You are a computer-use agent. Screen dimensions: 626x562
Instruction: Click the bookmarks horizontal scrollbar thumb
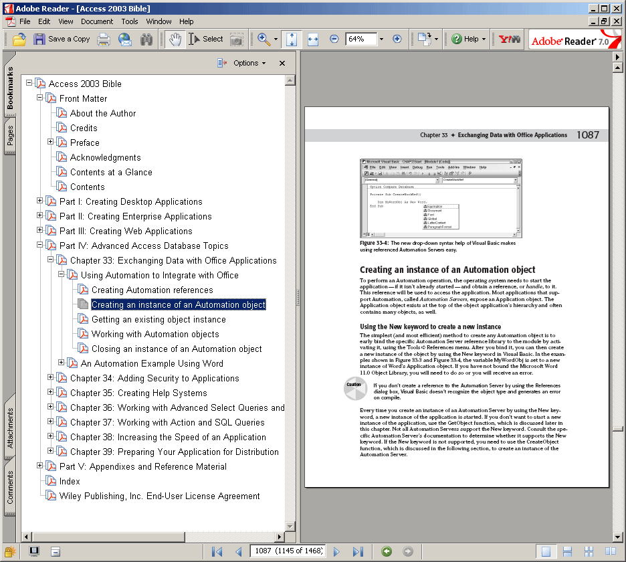108,537
